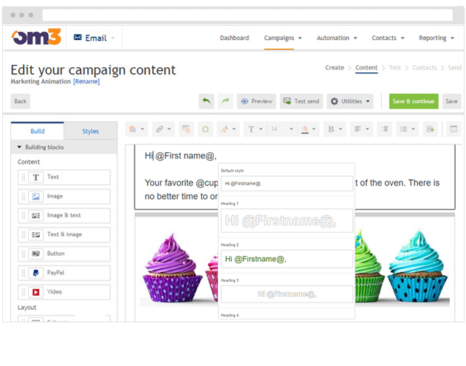466x366 pixels.
Task: Open the paste options dropdown arrow
Action: pos(143,129)
